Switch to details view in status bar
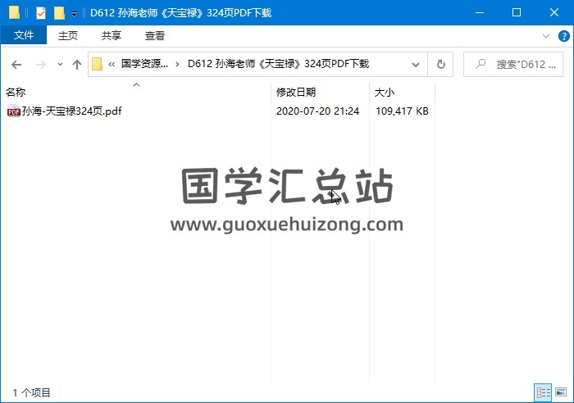The image size is (574, 403). (x=543, y=392)
